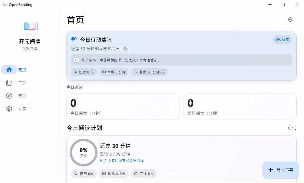Go to 首页 in the sidebar

[22, 70]
